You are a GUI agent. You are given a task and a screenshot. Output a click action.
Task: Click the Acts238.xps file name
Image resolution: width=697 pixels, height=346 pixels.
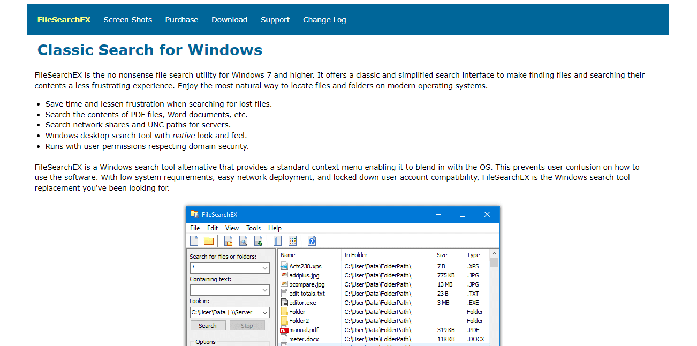click(305, 266)
